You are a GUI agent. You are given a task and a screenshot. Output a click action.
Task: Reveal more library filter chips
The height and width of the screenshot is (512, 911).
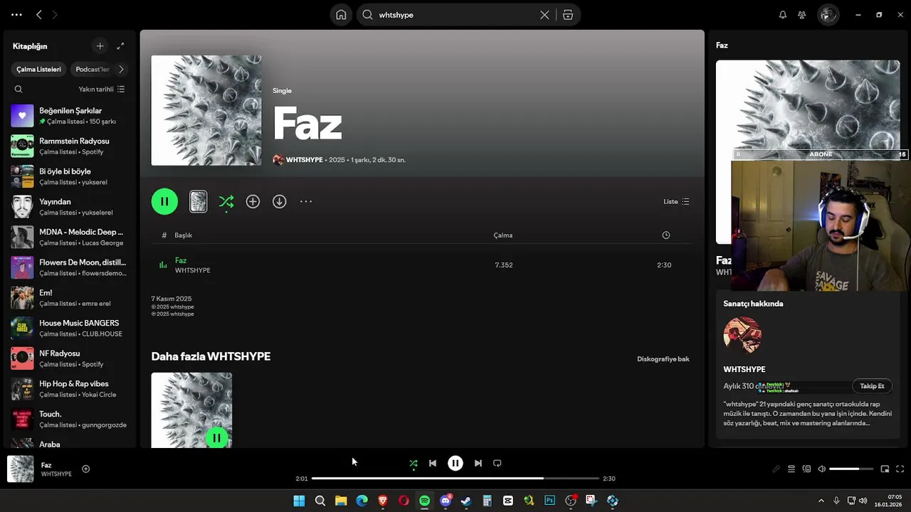point(121,69)
